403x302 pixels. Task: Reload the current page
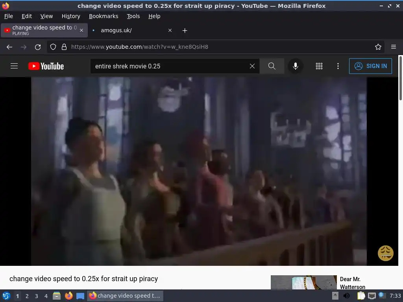pos(38,47)
